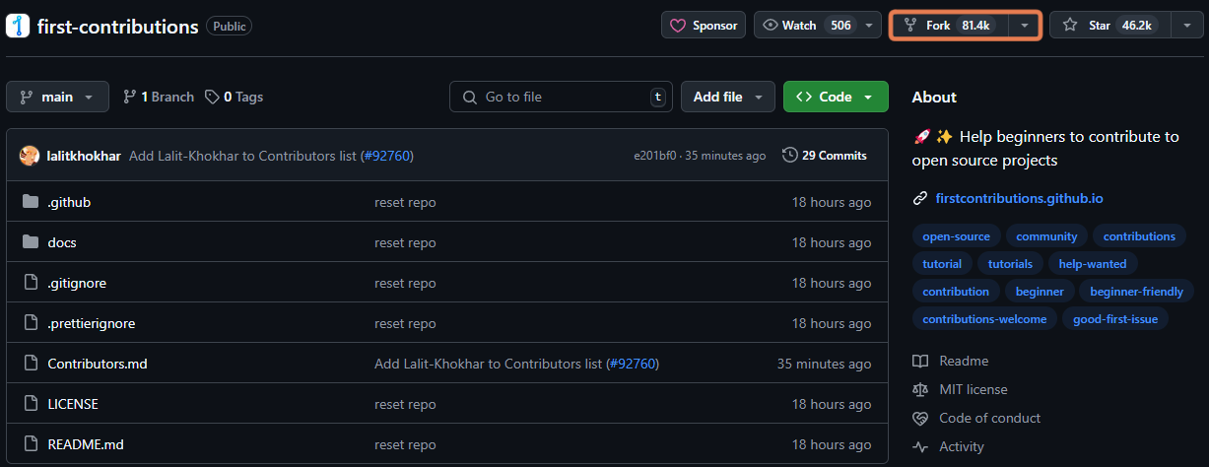The image size is (1209, 467).
Task: Select the contributions-welcome topic tag
Action: click(984, 319)
